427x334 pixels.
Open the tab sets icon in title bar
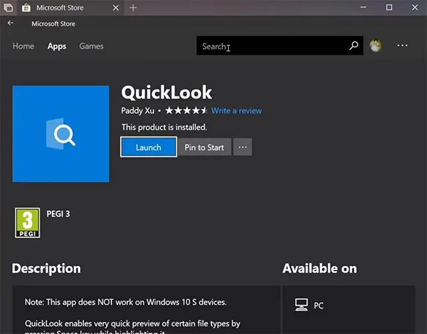(x=8, y=7)
